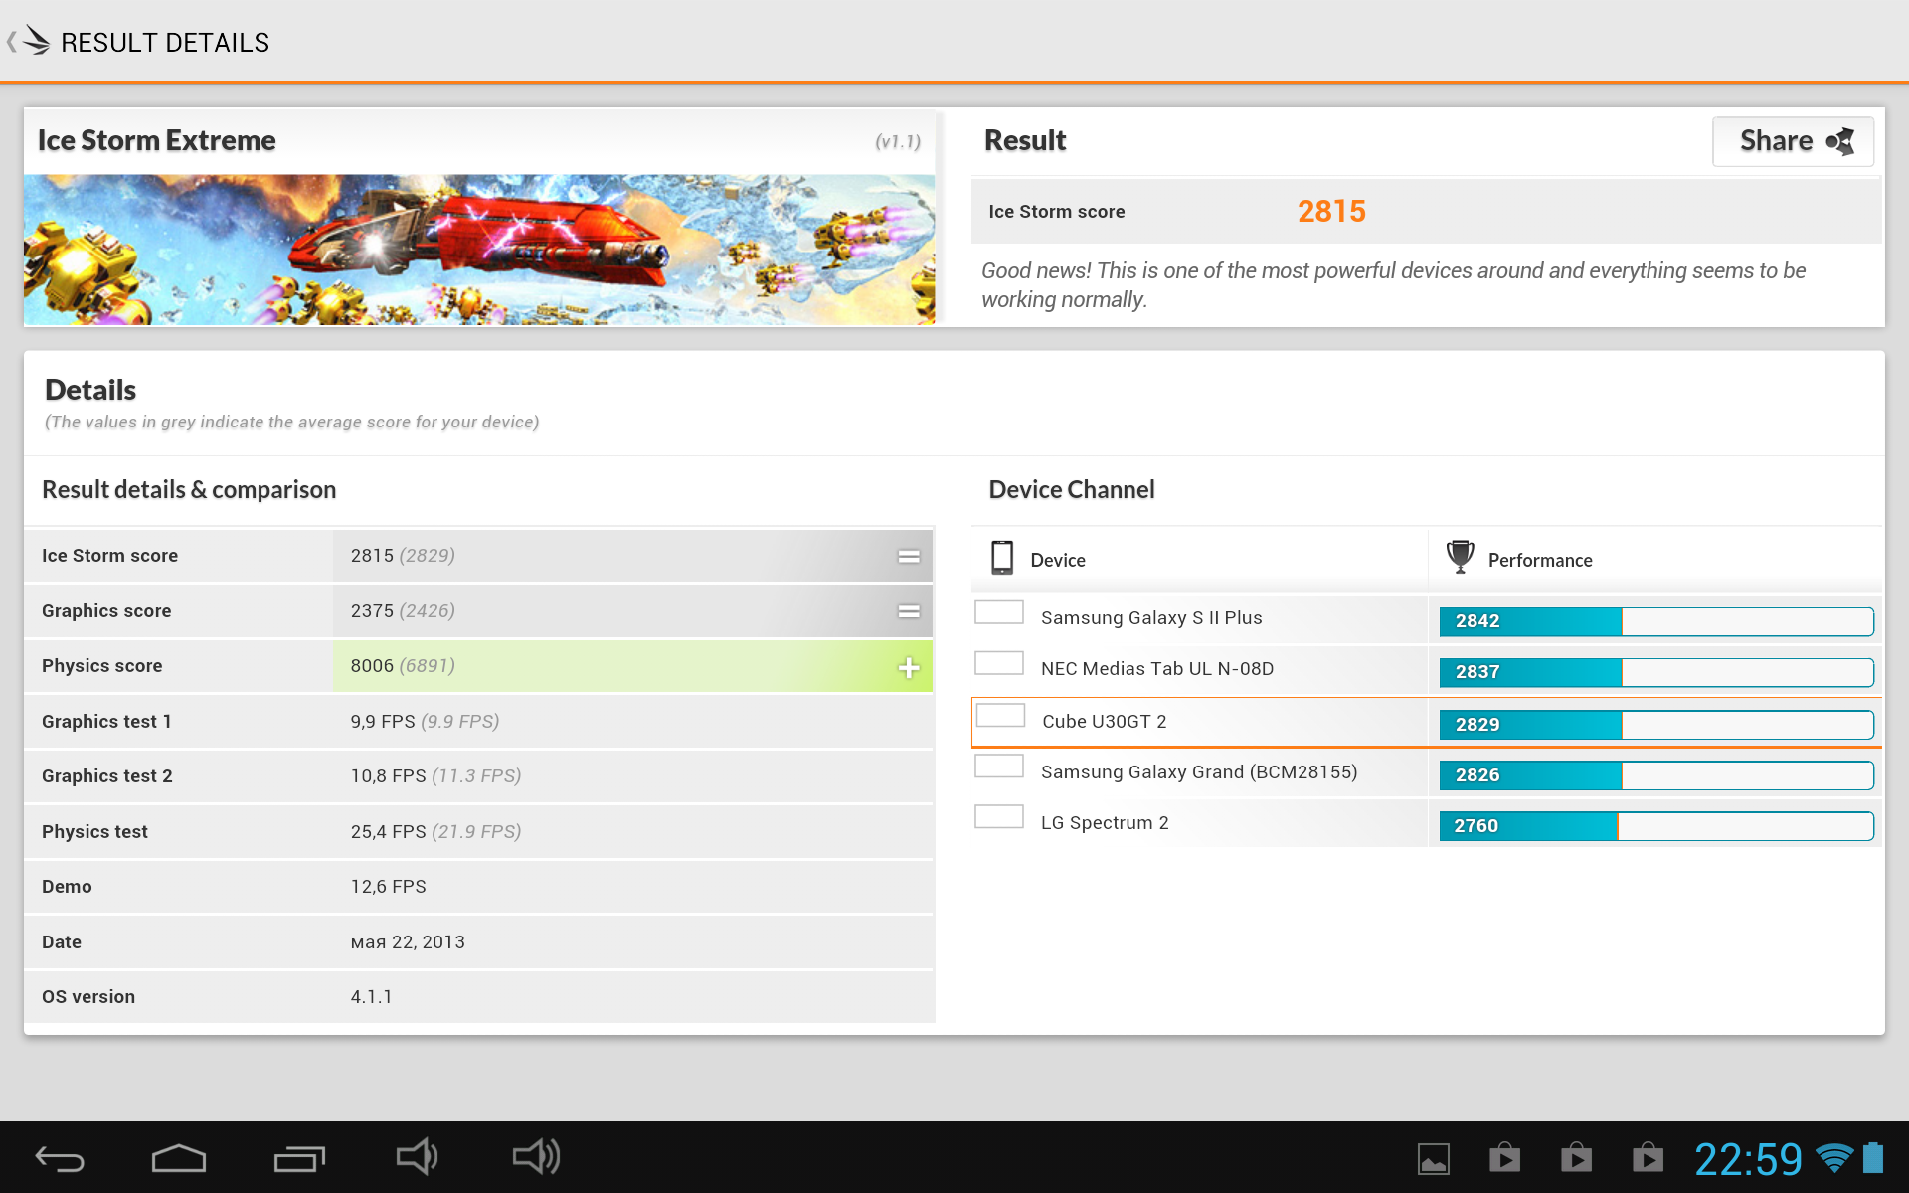Tap the 2837 performance bar
The width and height of the screenshot is (1909, 1193).
(x=1656, y=672)
